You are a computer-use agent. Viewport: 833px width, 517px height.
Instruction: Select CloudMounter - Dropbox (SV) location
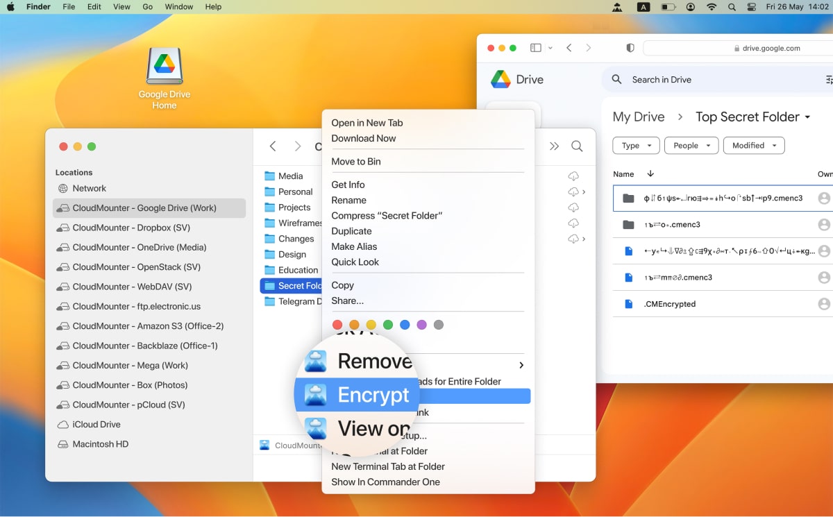coord(131,228)
